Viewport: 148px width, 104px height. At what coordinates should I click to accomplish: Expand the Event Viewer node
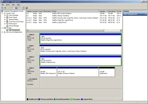[x=5, y=18]
